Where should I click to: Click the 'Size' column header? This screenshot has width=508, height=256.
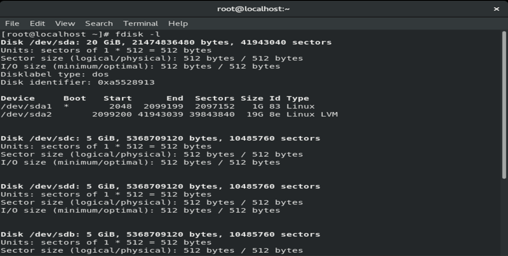[x=252, y=98]
